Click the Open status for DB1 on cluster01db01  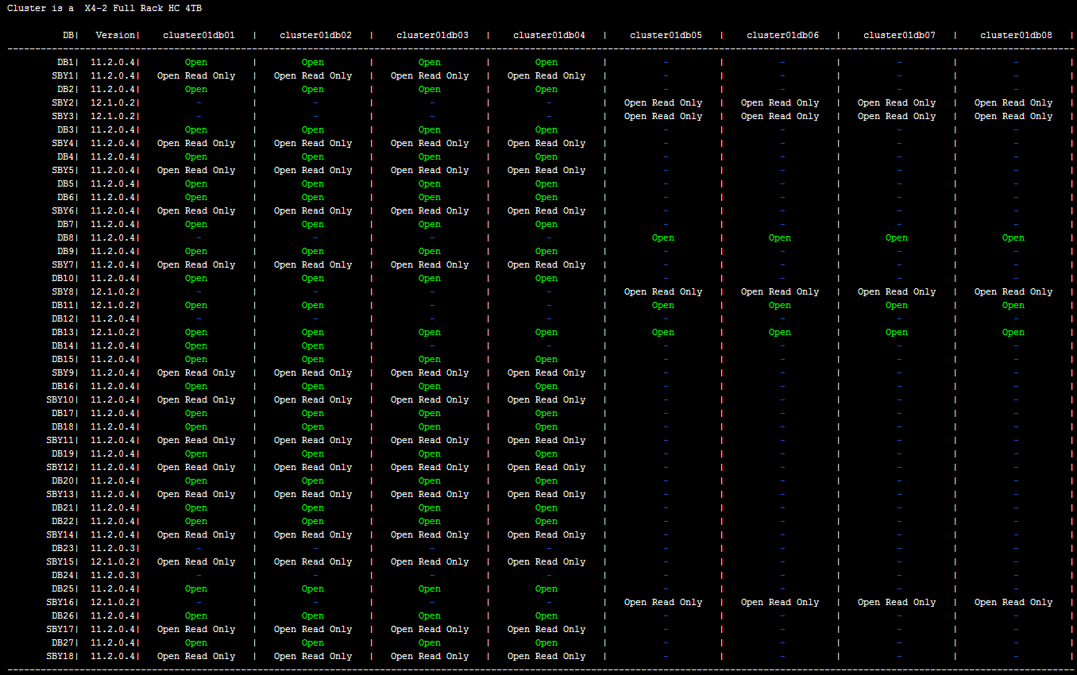pos(196,62)
